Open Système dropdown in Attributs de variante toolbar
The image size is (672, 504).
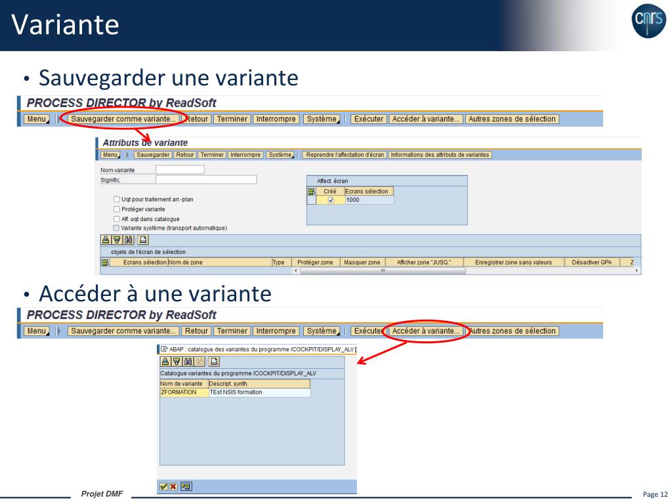pyautogui.click(x=281, y=155)
